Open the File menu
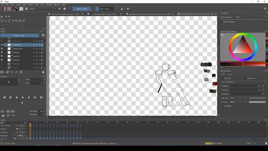 point(3,5)
